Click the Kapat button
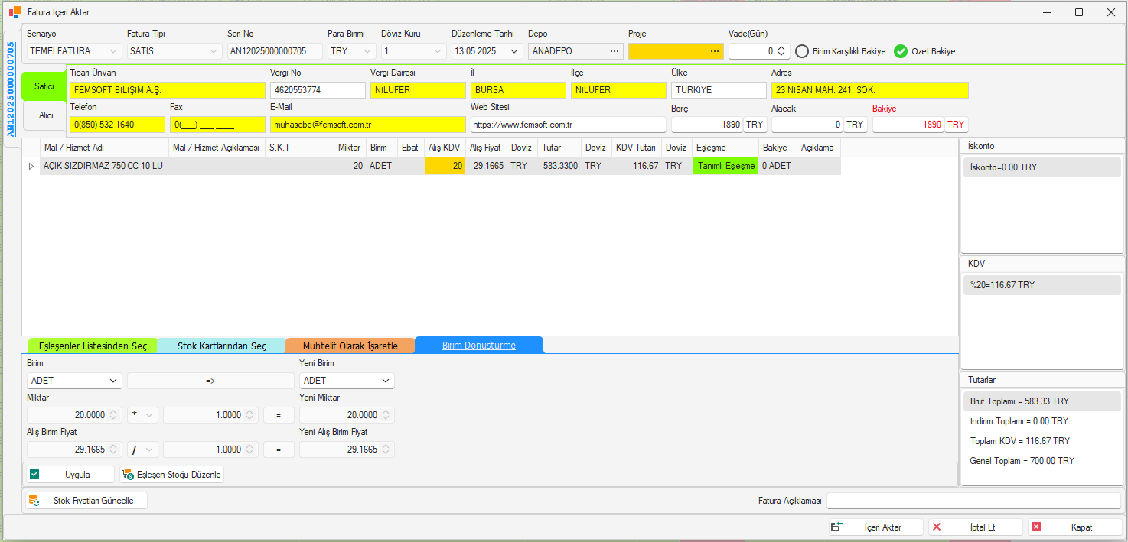This screenshot has height=542, width=1128. click(1075, 527)
